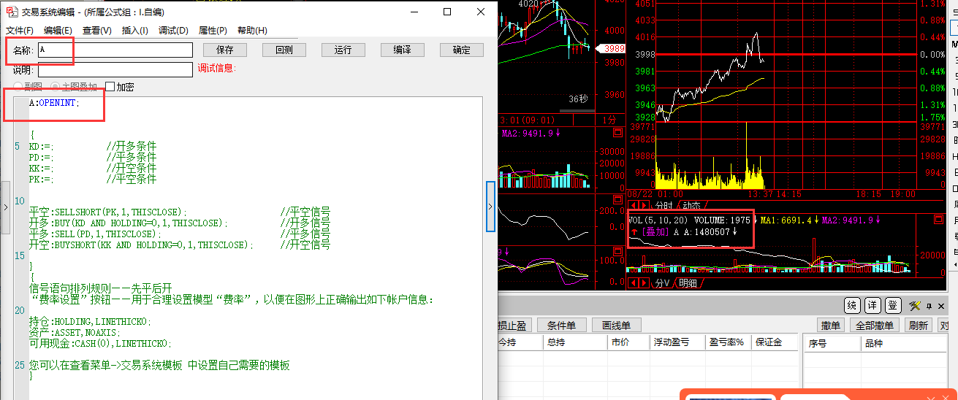This screenshot has width=958, height=400.
Task: Open the hammer-and-wrench settings icon
Action: point(914,305)
